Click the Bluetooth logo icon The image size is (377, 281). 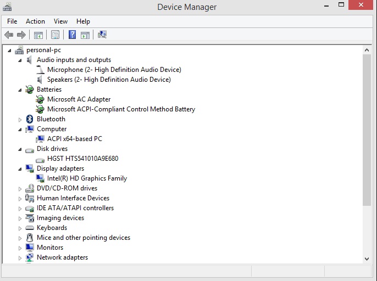30,119
